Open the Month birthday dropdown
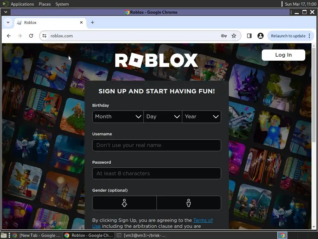Image resolution: width=318 pixels, height=239 pixels. tap(118, 117)
